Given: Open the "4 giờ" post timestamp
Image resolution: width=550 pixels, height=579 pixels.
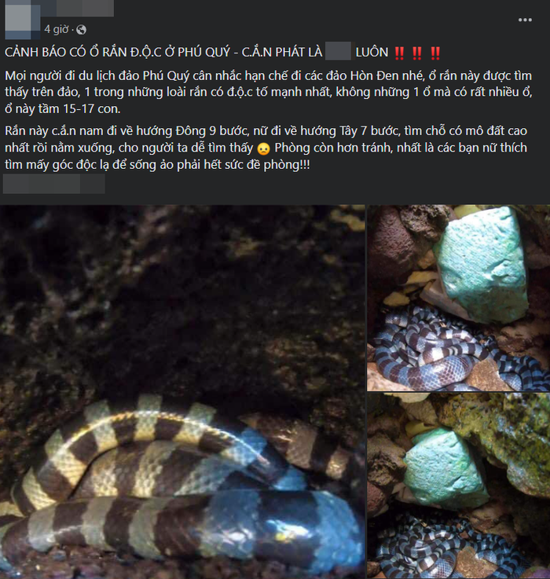Looking at the screenshot, I should 56,29.
